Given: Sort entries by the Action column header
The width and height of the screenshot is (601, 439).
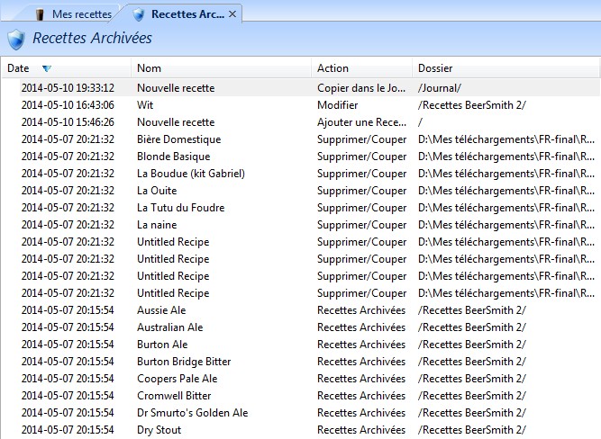Looking at the screenshot, I should click(x=332, y=68).
